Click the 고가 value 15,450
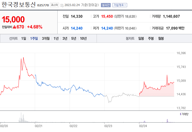Viewport: 192px width, 132px height. point(107,16)
